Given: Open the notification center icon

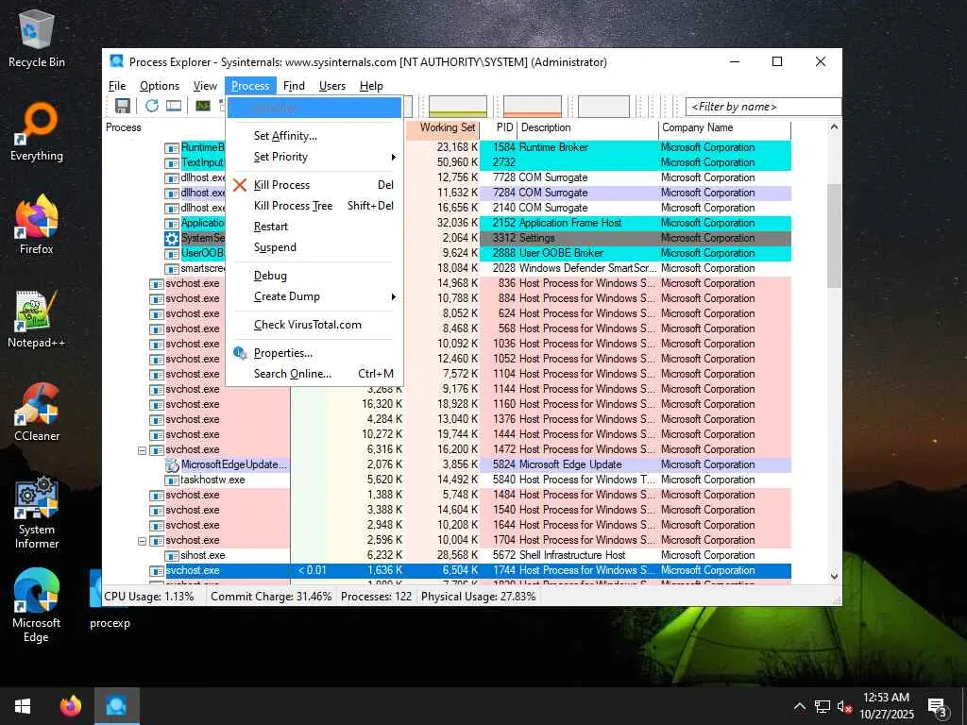Looking at the screenshot, I should [x=938, y=706].
